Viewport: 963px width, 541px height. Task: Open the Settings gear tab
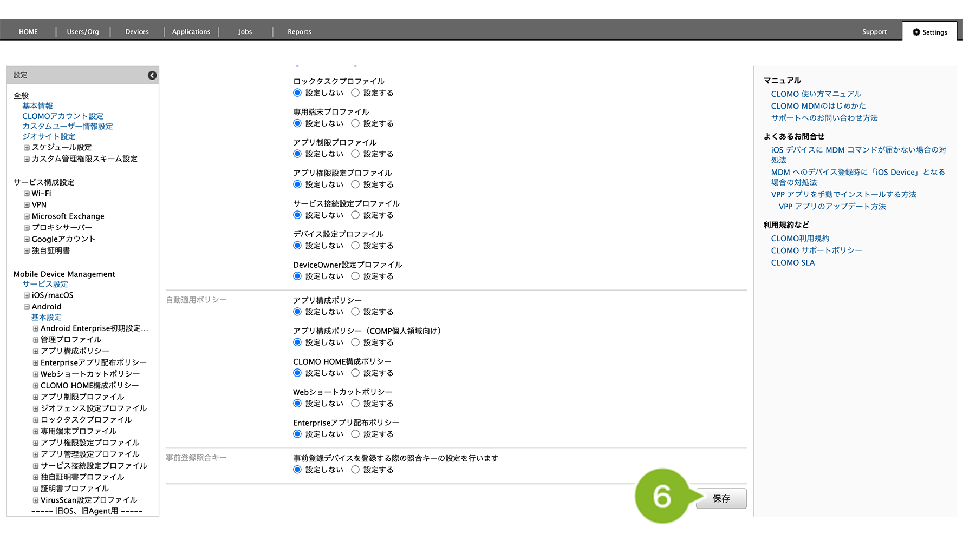[x=929, y=32]
